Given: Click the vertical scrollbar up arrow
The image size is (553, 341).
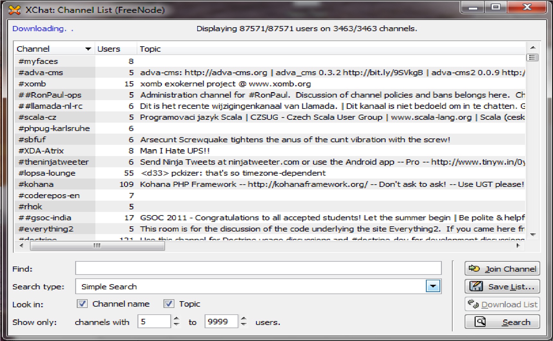Looking at the screenshot, I should pyautogui.click(x=533, y=48).
